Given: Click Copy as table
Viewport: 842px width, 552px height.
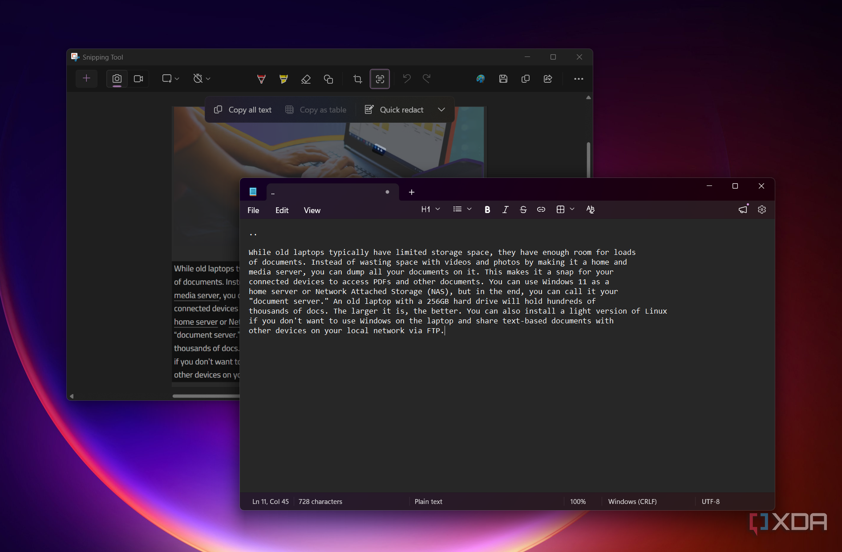Looking at the screenshot, I should [316, 110].
